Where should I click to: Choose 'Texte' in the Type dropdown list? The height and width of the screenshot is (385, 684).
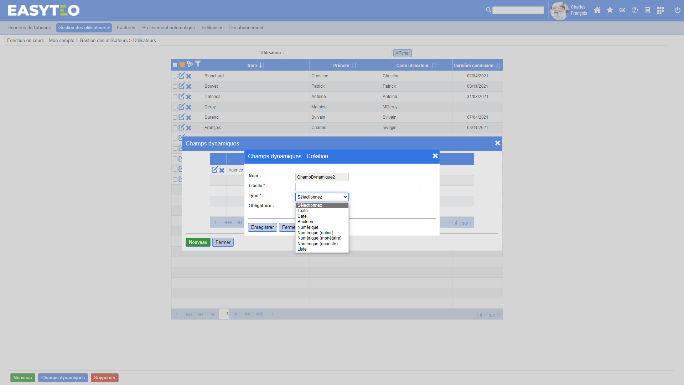[302, 211]
